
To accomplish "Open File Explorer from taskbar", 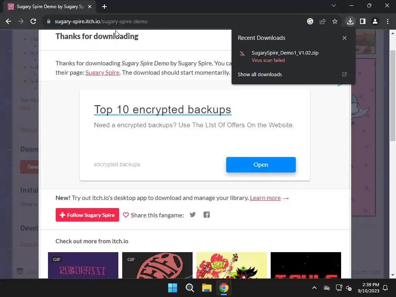I will [x=207, y=288].
